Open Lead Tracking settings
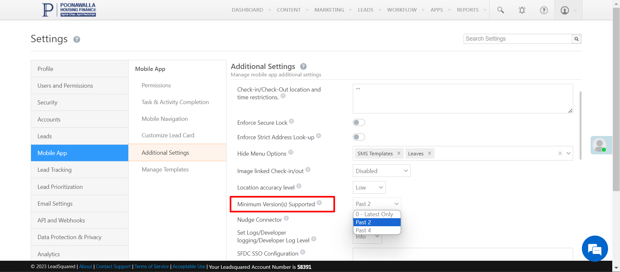The height and width of the screenshot is (272, 620). point(79,170)
